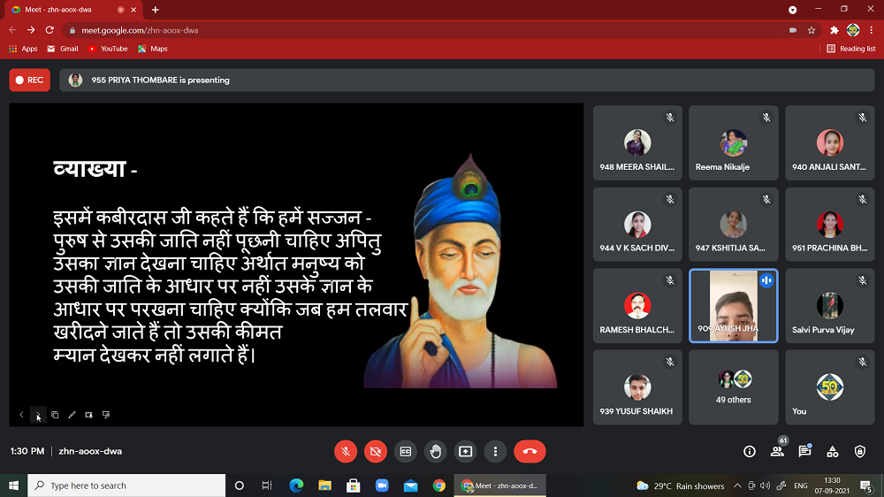Click the Present now screen share icon
Image resolution: width=884 pixels, height=497 pixels.
[466, 451]
